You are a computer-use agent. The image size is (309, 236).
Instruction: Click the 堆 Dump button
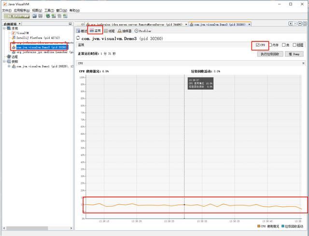pos(294,54)
